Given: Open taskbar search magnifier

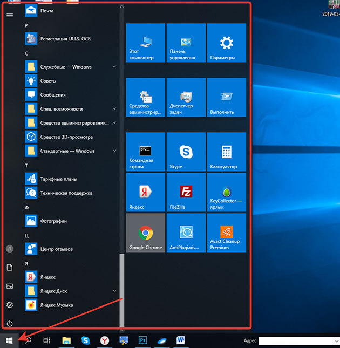Looking at the screenshot, I should pyautogui.click(x=28, y=340).
